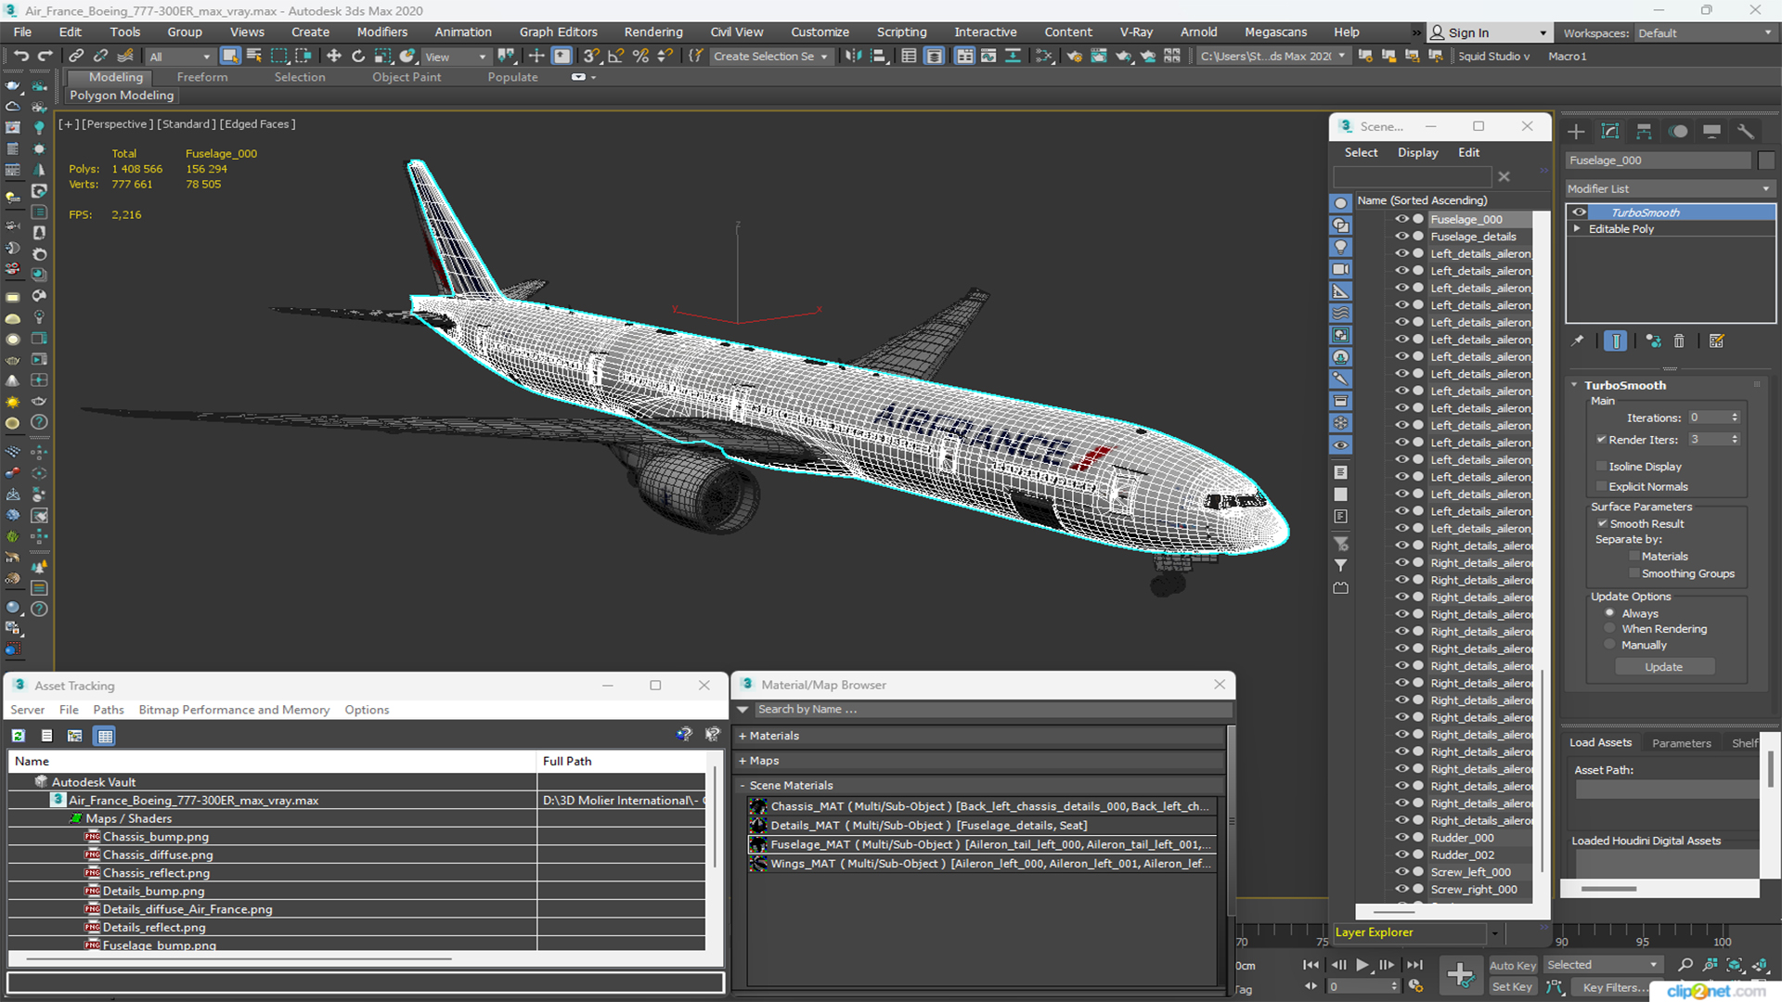Click Search by Name field in Material Browser

coord(993,709)
